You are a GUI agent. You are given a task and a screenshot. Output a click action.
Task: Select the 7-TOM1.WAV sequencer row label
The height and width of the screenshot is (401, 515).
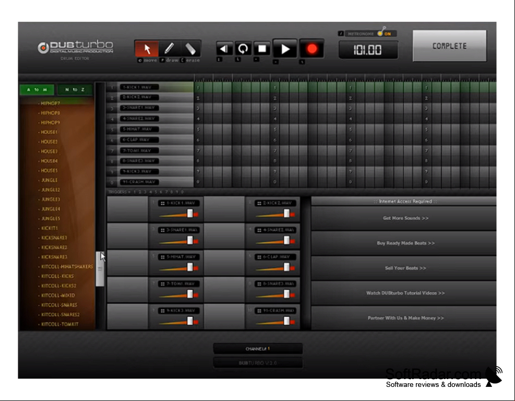click(139, 151)
